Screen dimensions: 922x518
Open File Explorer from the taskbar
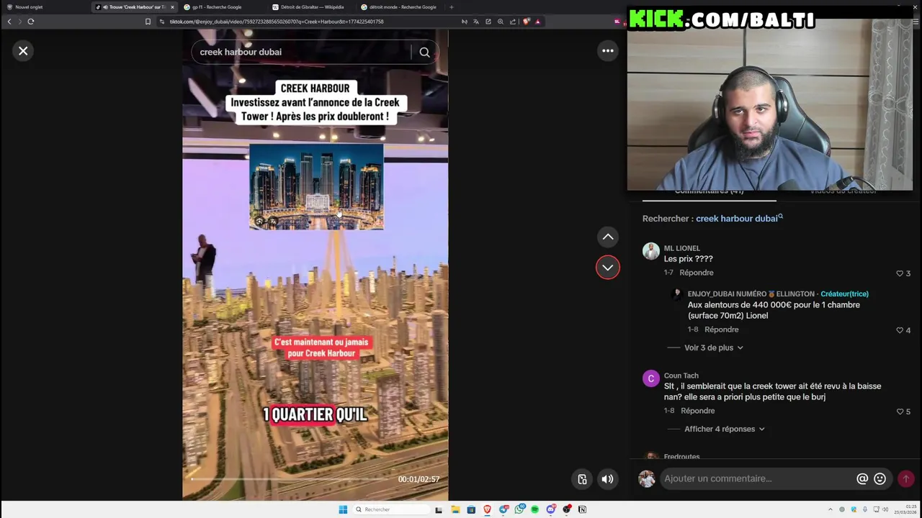455,509
